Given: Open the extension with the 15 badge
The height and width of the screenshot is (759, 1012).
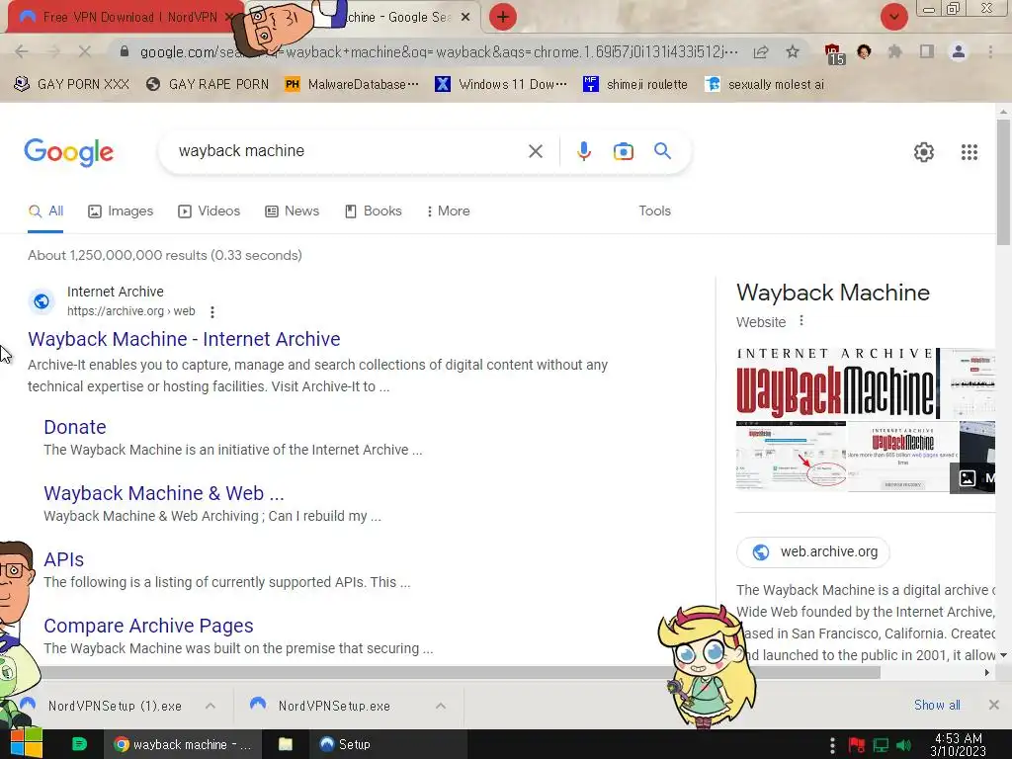Looking at the screenshot, I should (x=833, y=53).
